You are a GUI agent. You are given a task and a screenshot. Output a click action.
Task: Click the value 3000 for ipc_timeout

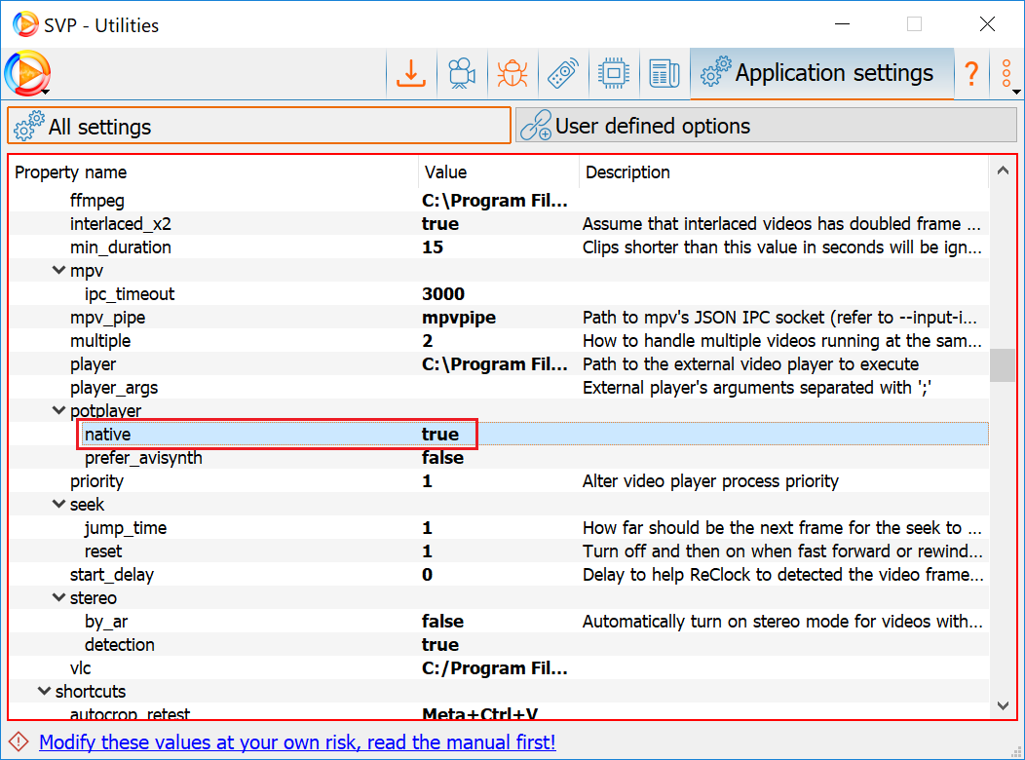[443, 294]
